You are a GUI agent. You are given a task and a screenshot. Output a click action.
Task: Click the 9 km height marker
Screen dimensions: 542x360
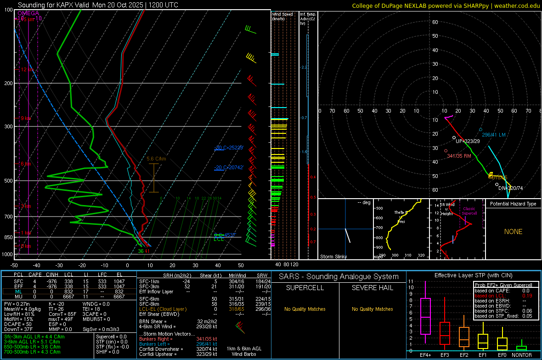(26, 118)
